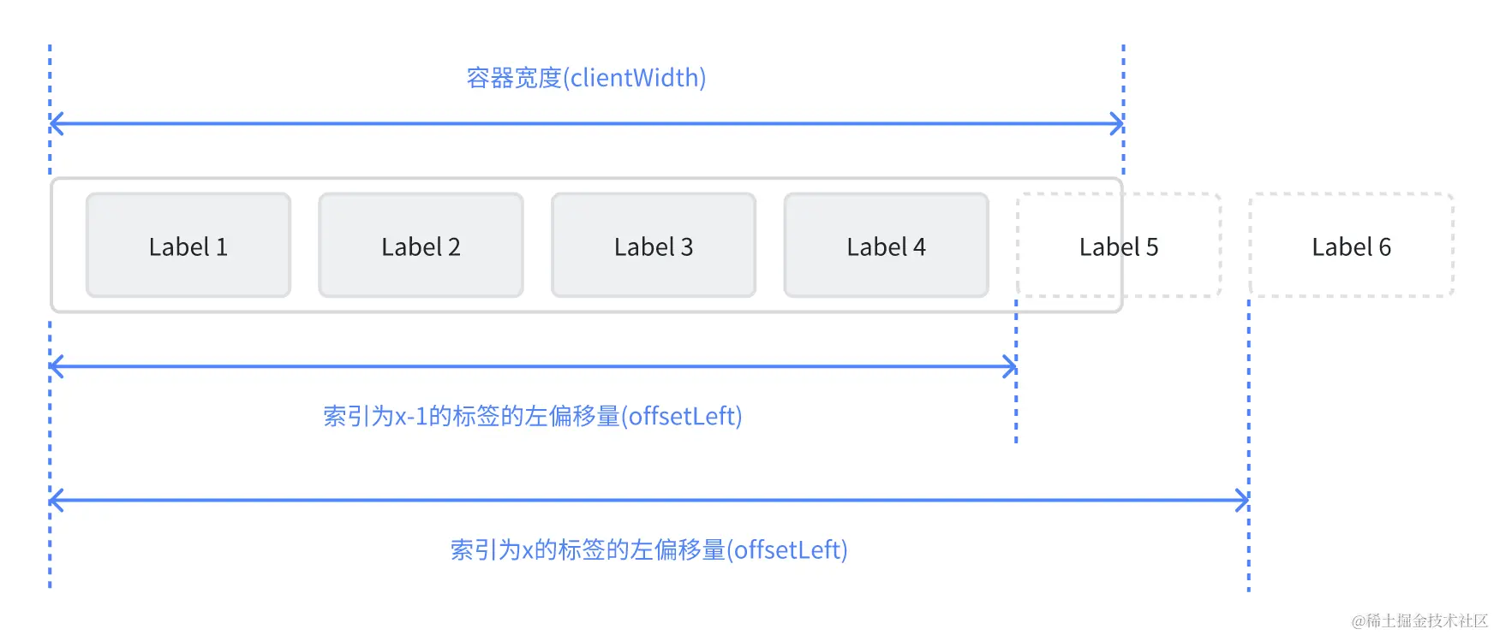
Task: Click the Label 1 tab
Action: click(188, 246)
